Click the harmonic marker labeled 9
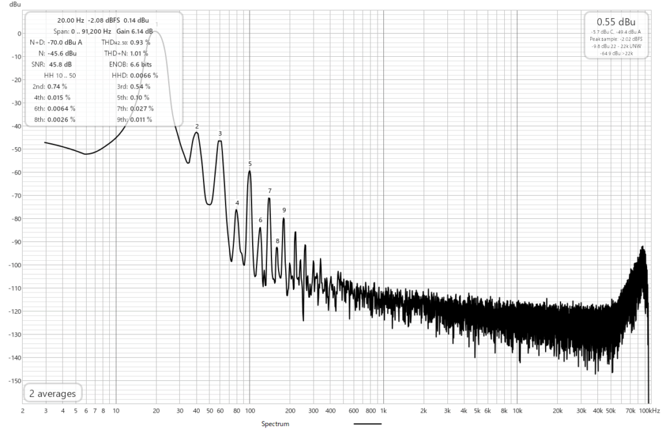The image size is (662, 430). tap(284, 210)
